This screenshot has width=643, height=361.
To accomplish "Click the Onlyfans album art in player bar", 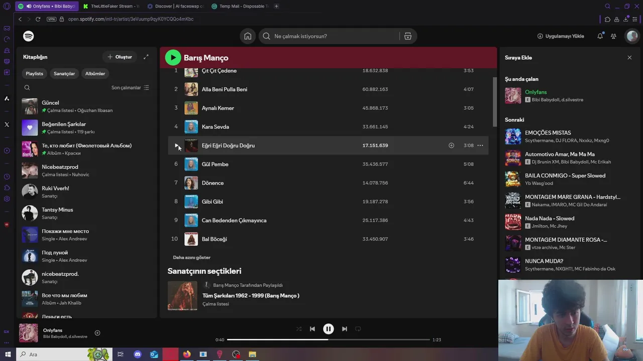I will point(29,333).
